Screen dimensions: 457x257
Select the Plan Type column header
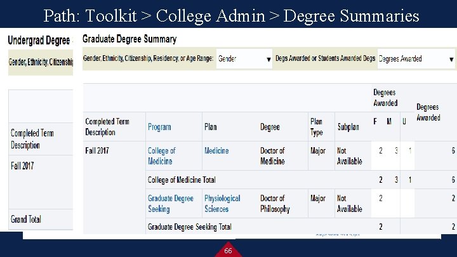317,127
